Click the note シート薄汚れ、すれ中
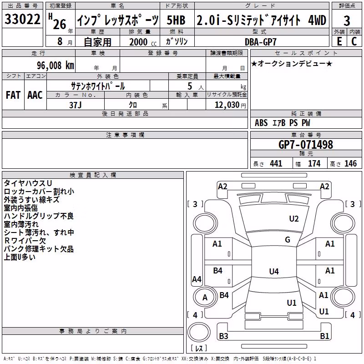The width and height of the screenshot is (364, 364). point(39,233)
